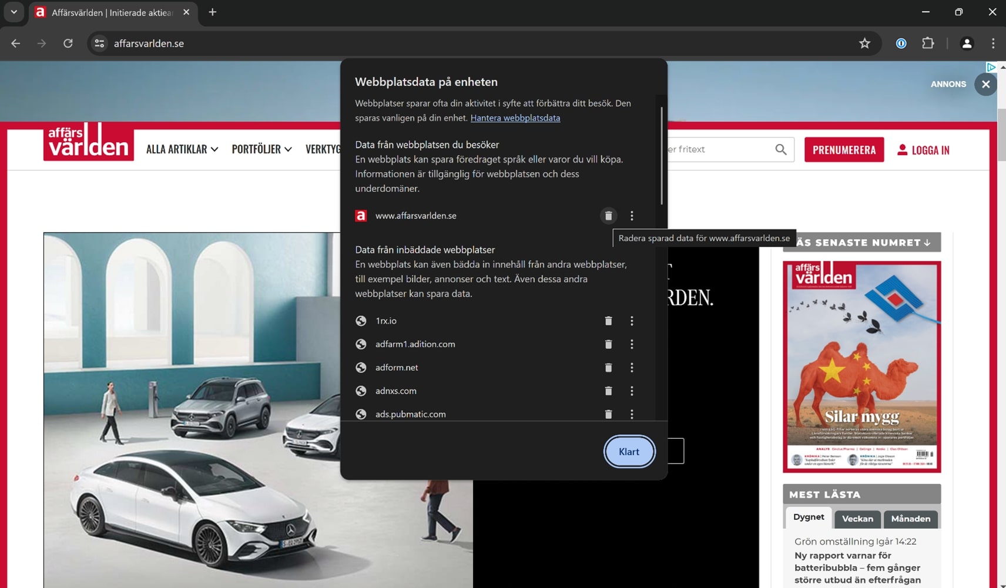Click the browser forward arrow

click(x=41, y=43)
